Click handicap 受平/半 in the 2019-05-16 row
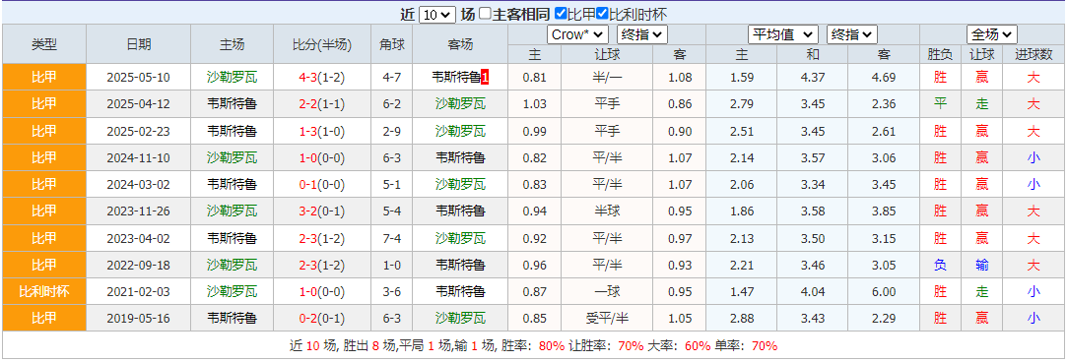 [608, 319]
